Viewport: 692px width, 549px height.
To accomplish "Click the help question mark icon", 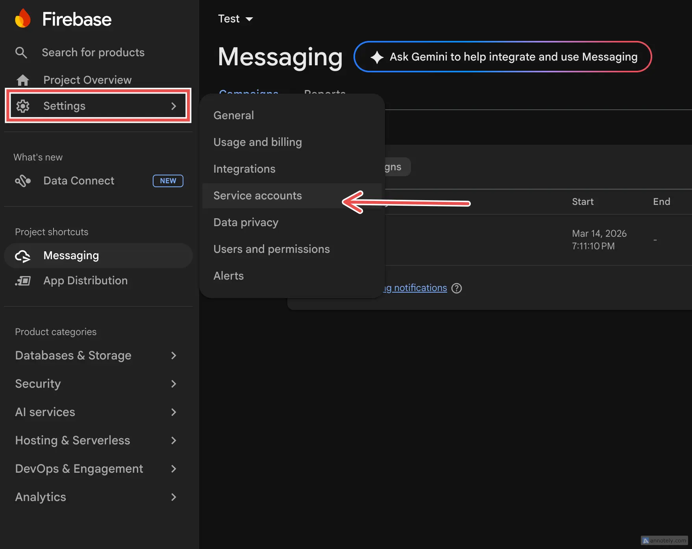I will pyautogui.click(x=456, y=288).
